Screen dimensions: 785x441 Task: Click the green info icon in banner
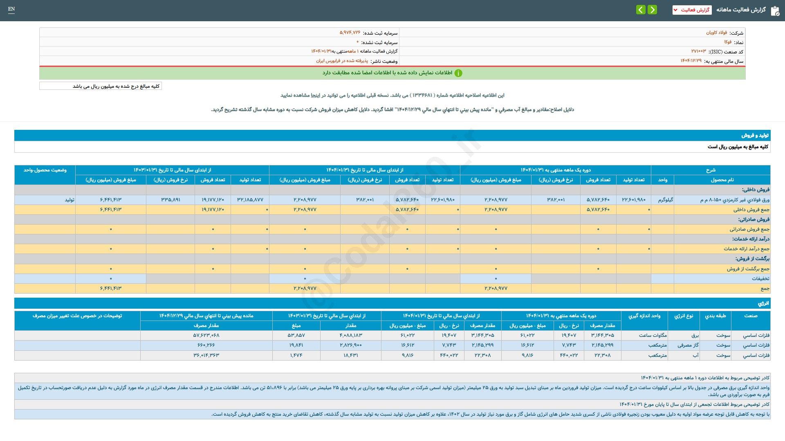(458, 73)
